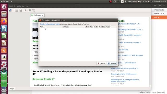Sort by Auth. Database / User column header
Image resolution: width=167 pixels, height=94 pixels.
[105, 27]
